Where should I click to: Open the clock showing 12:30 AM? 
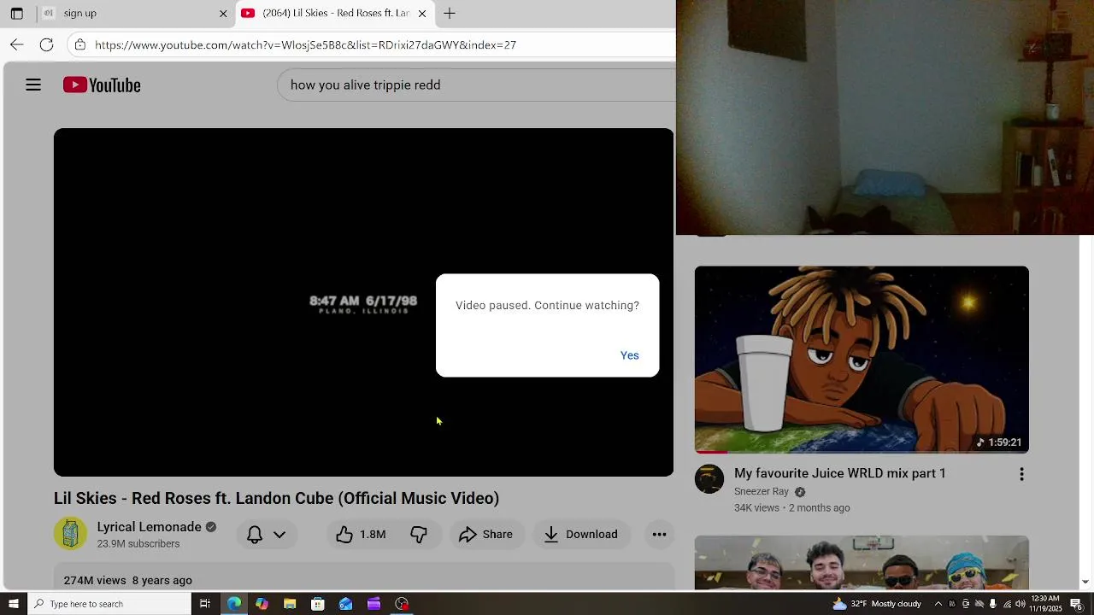[1046, 604]
